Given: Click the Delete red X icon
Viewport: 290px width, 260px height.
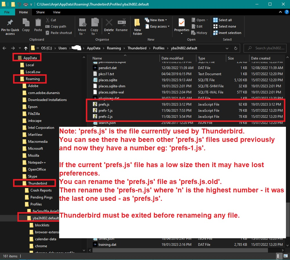Looking at the screenshot, I should coord(109,23).
